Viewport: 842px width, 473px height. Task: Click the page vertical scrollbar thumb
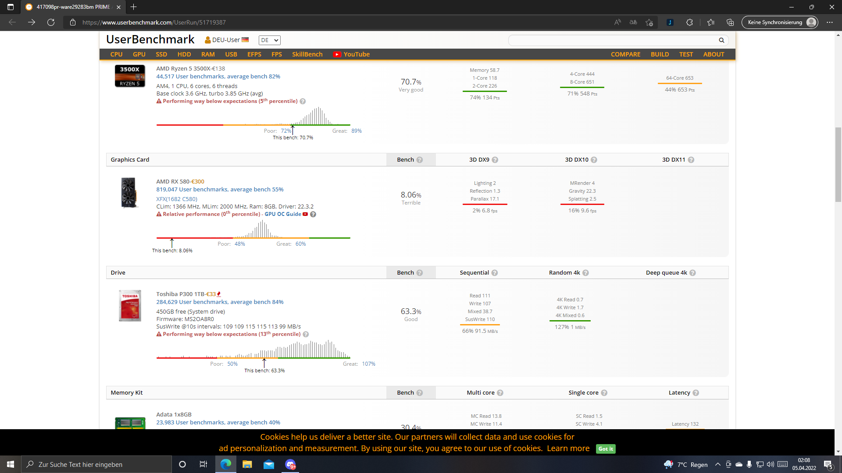(x=838, y=164)
